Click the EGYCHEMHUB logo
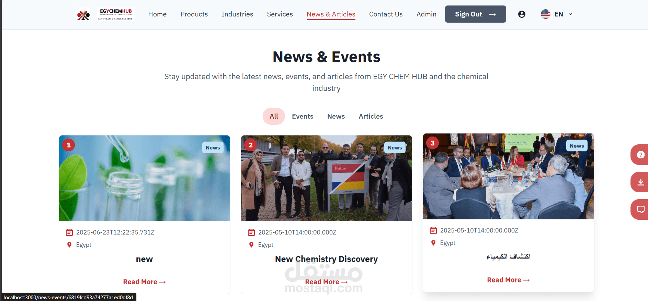Image resolution: width=648 pixels, height=301 pixels. 105,14
